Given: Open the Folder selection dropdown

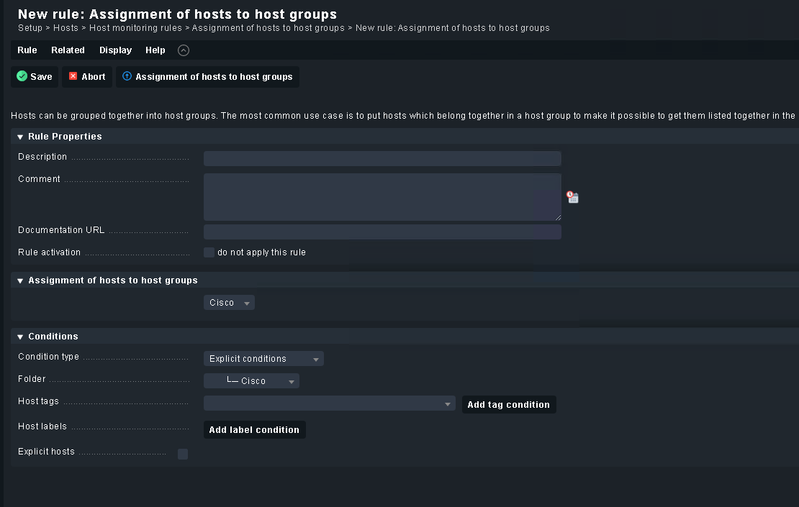Looking at the screenshot, I should click(x=251, y=381).
